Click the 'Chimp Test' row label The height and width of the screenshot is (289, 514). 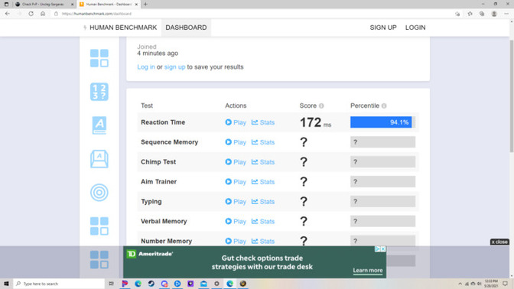[158, 162]
